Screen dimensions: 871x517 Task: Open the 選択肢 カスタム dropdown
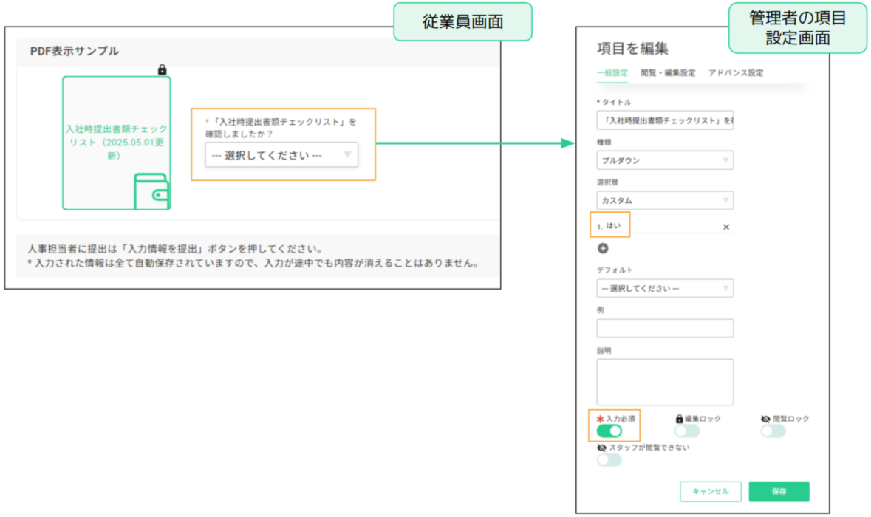click(665, 200)
